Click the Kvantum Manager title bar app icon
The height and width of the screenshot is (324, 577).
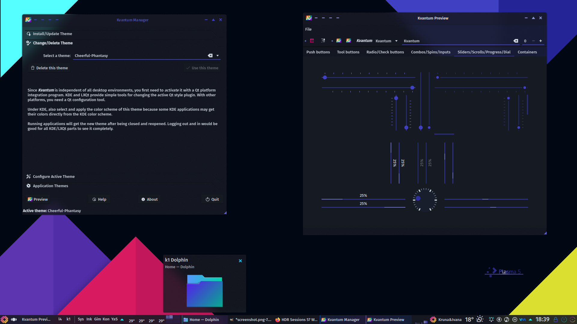tap(28, 20)
